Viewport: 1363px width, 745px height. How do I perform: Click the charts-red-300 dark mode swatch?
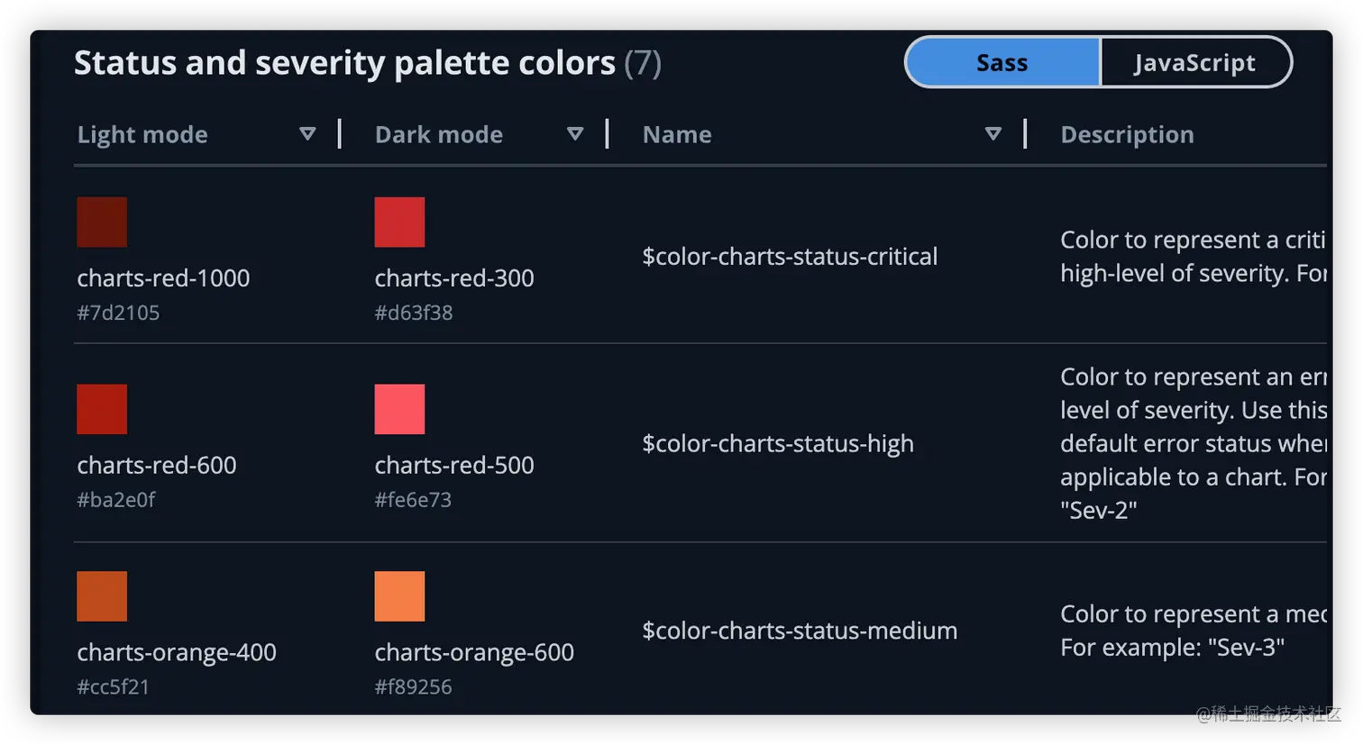(399, 223)
